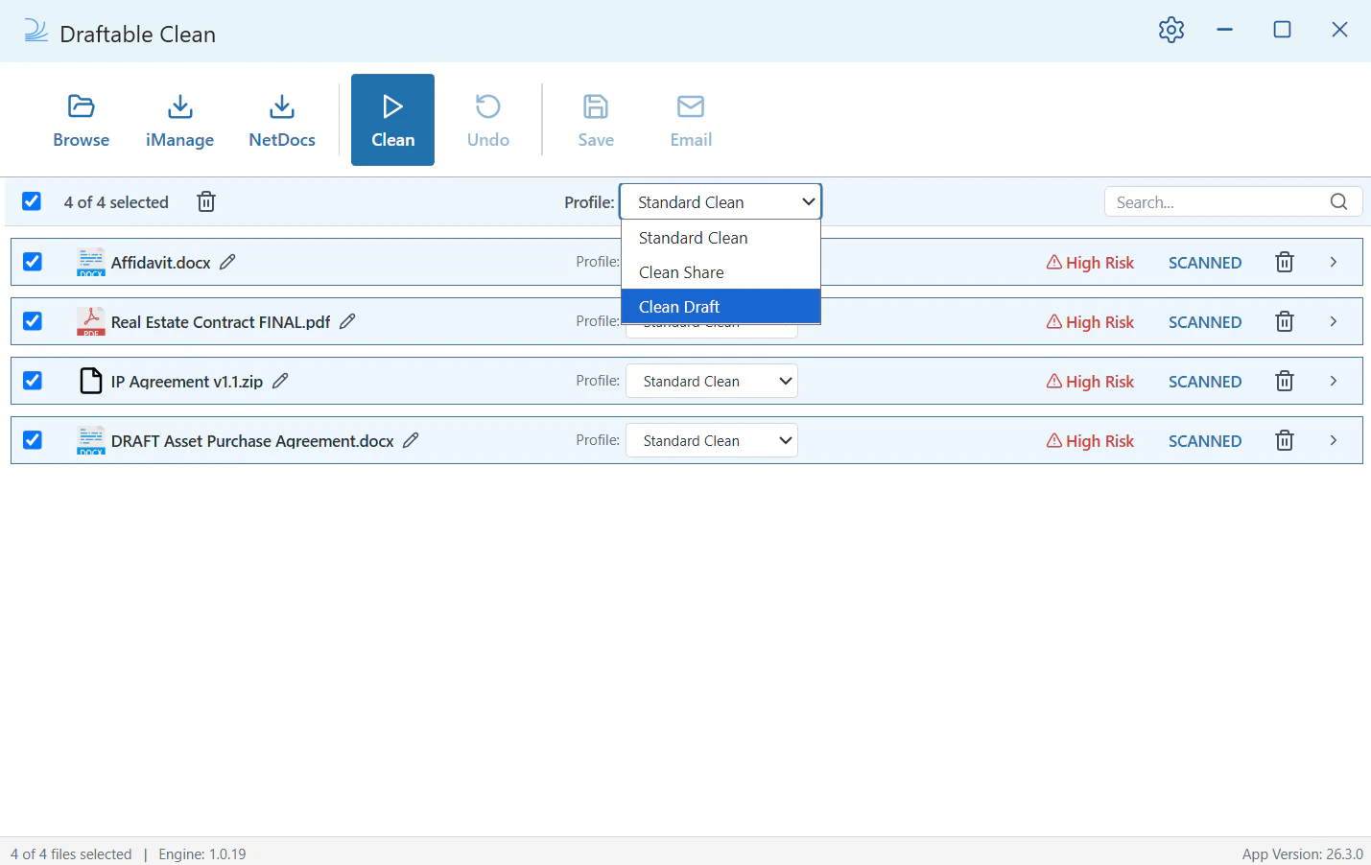
Task: Click 'App Version: 26.3.0' in status bar
Action: [1302, 853]
